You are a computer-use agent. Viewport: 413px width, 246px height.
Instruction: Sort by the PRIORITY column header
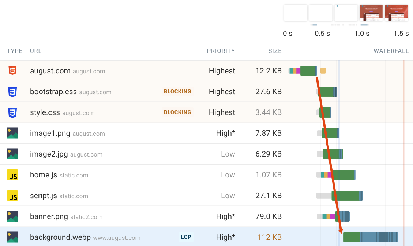coord(221,51)
